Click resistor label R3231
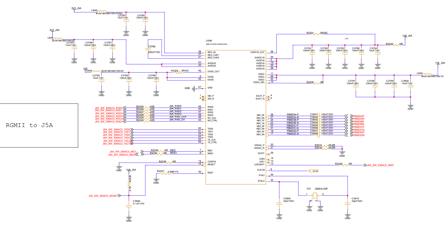 (318, 145)
